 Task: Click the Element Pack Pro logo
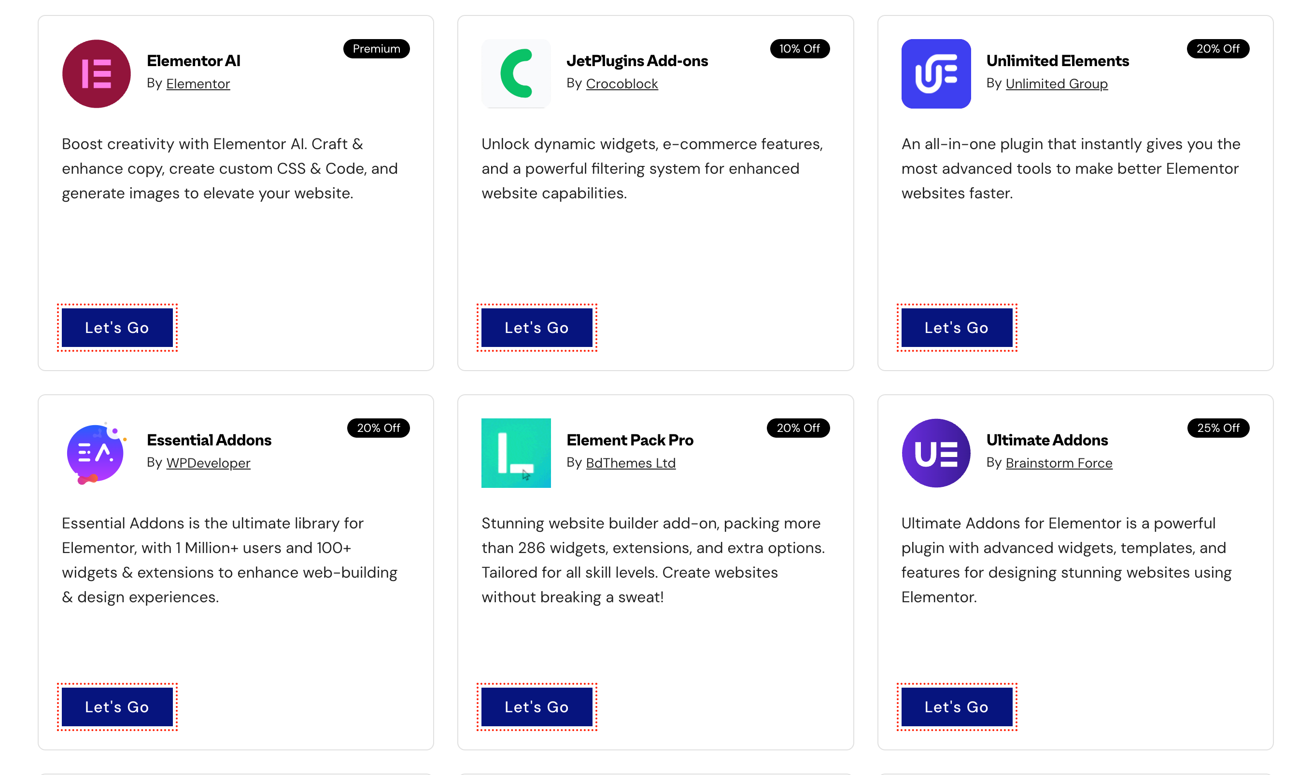pyautogui.click(x=516, y=453)
